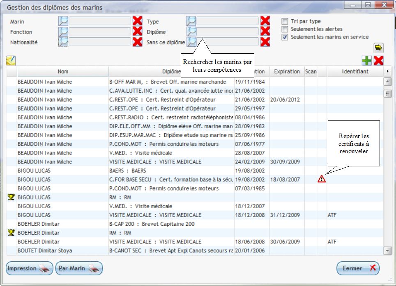Screen dimensions: 396x286
Task: Enable the Tri par type checkbox
Action: pyautogui.click(x=285, y=21)
